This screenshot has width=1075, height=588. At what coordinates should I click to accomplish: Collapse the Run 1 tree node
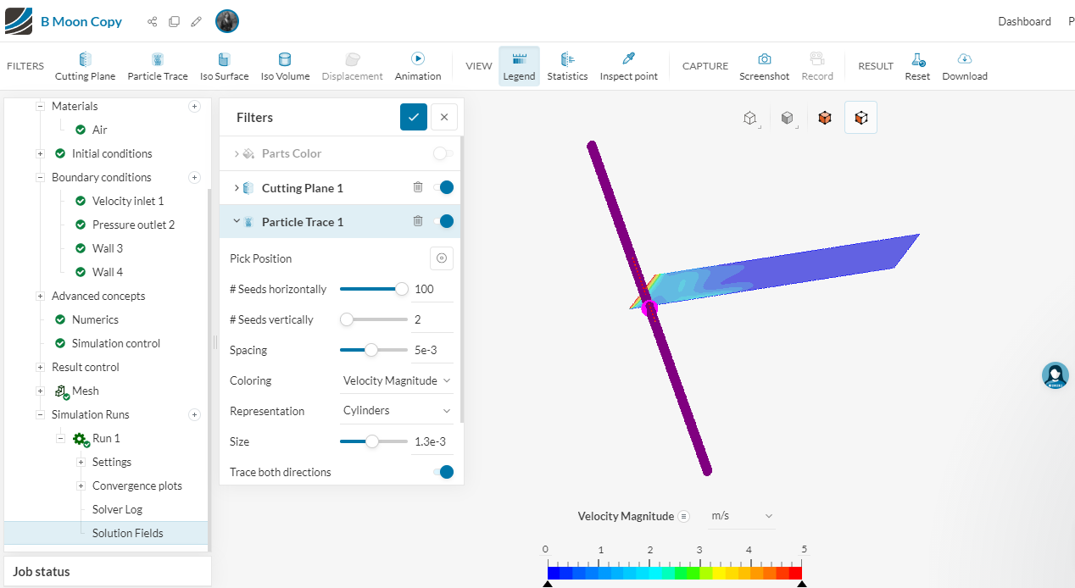pyautogui.click(x=60, y=438)
